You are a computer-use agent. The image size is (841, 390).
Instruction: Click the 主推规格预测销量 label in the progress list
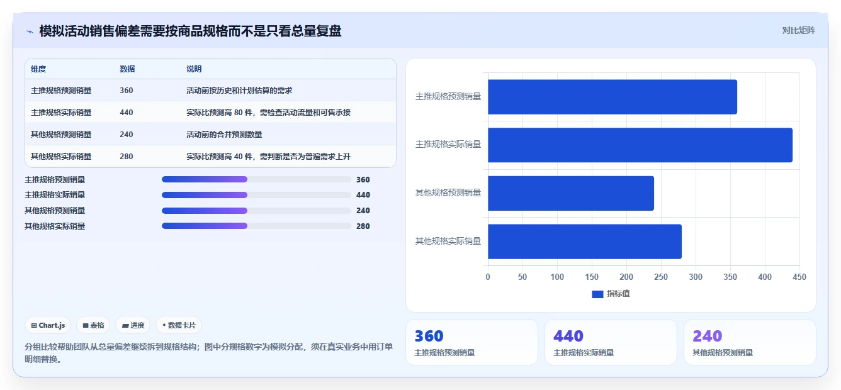coord(55,179)
